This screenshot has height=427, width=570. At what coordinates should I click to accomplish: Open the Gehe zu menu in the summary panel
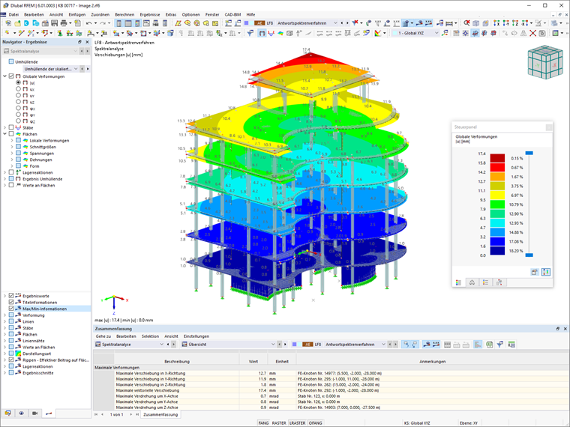click(103, 336)
